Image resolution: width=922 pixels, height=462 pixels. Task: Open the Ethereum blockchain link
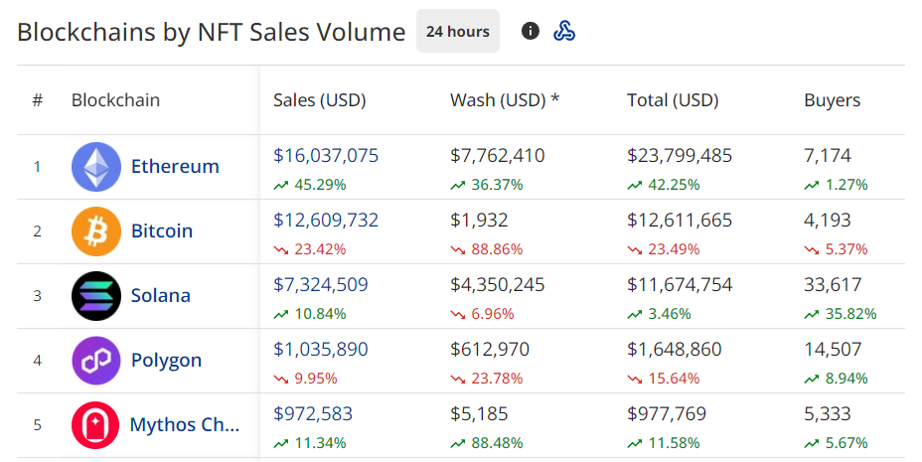click(x=175, y=166)
